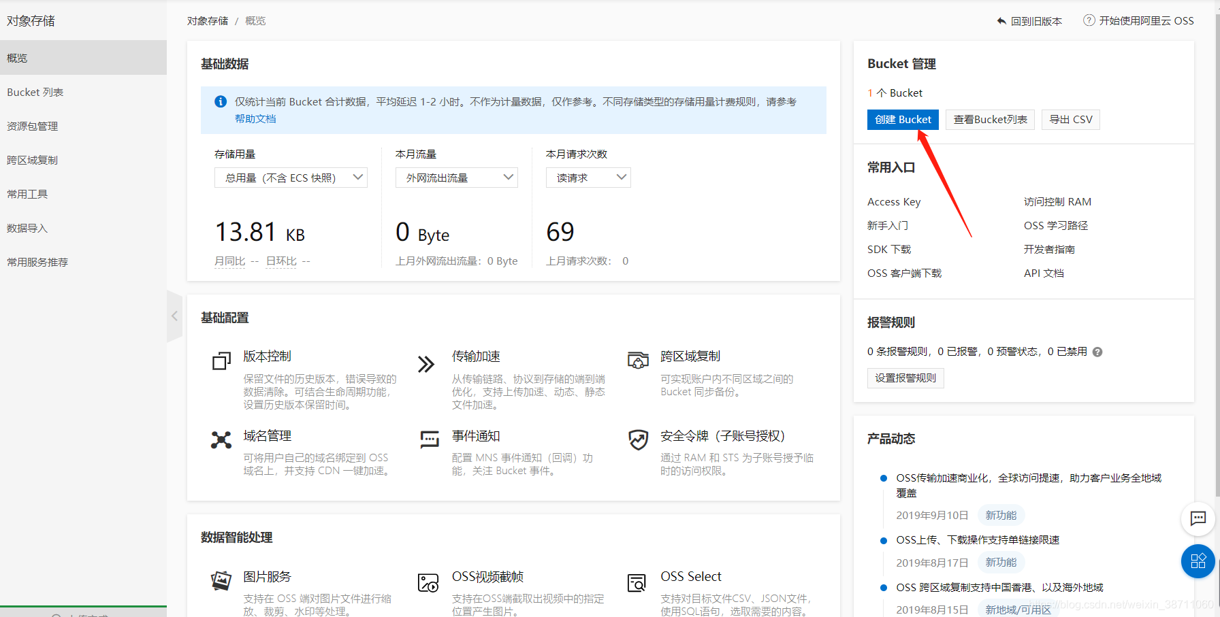Open the 传输加速 title link
Viewport: 1220px width, 617px height.
pos(476,356)
